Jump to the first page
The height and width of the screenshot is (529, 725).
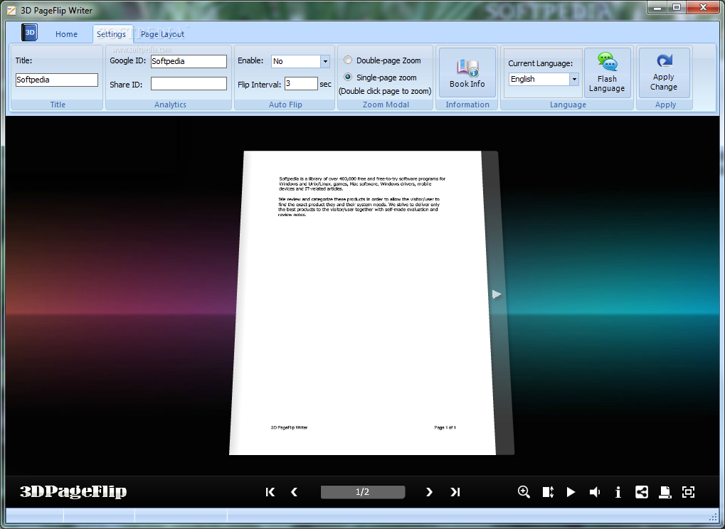270,492
